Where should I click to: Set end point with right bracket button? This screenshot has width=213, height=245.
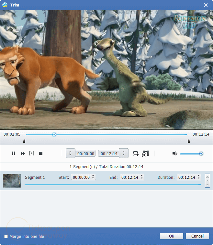click(124, 153)
